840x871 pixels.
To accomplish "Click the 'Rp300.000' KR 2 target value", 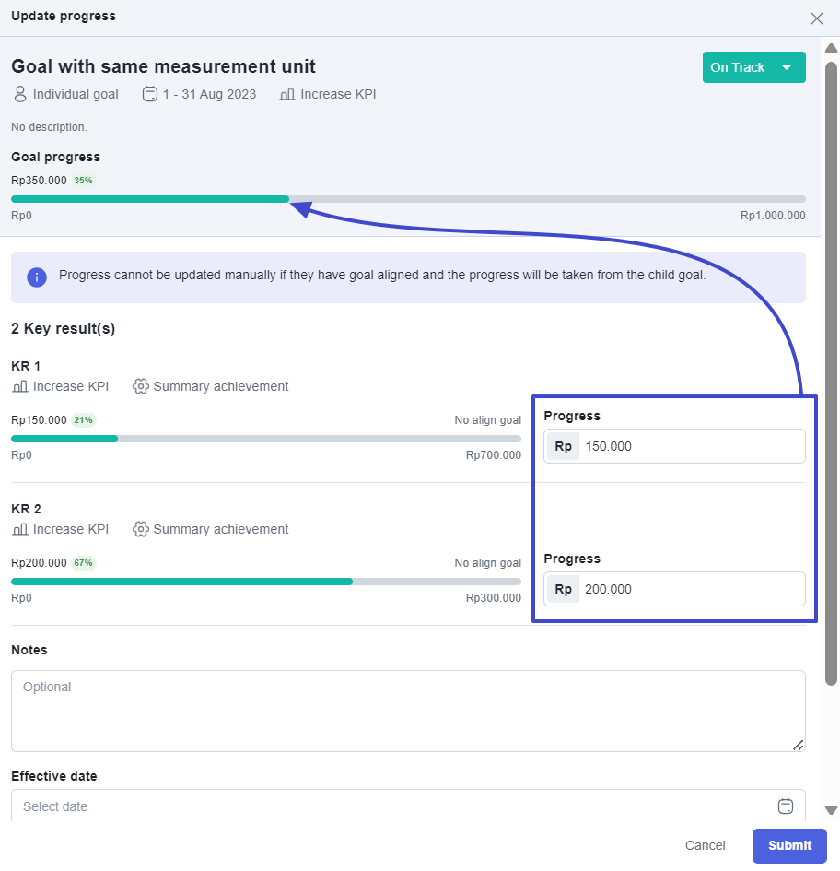I will [493, 597].
